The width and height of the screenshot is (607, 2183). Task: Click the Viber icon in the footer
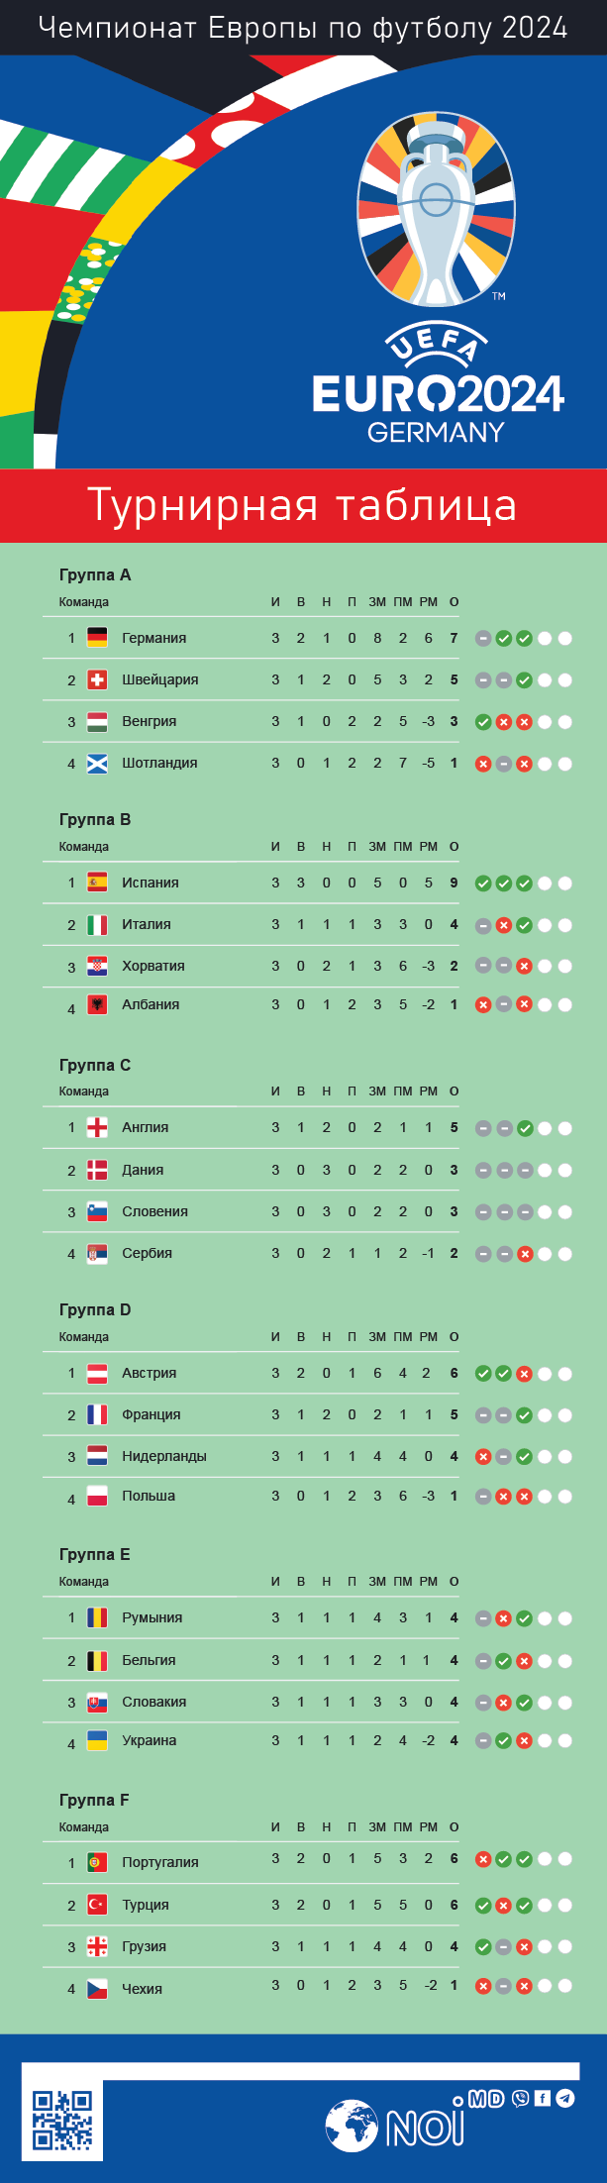click(x=521, y=2098)
